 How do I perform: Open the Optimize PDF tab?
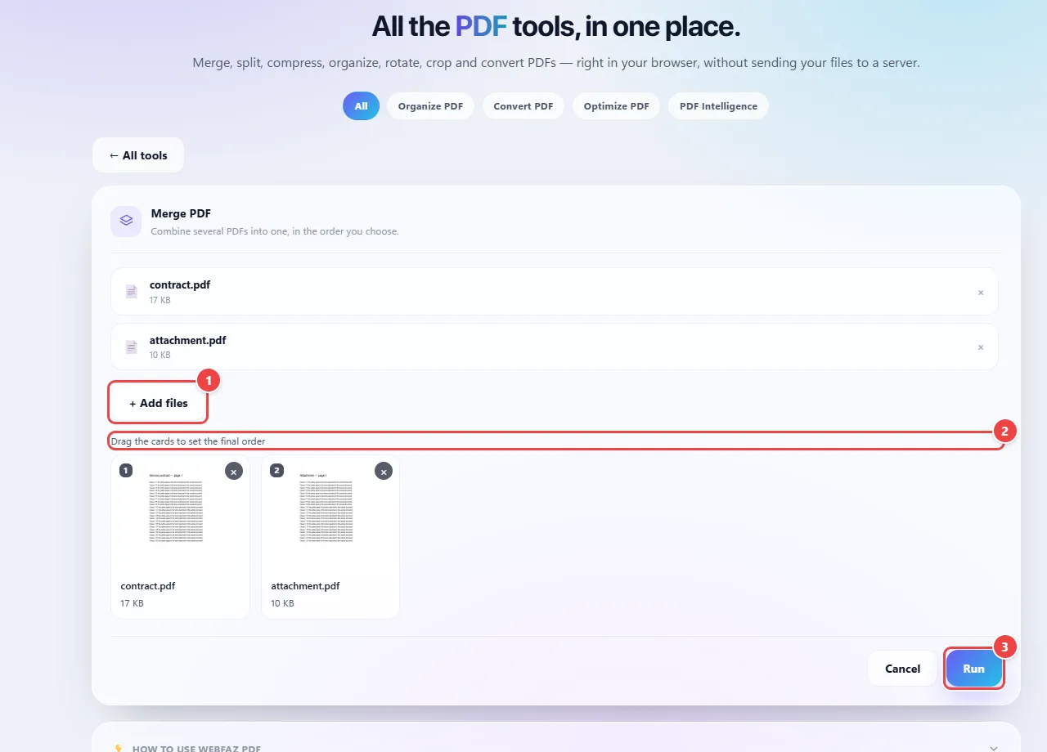pos(616,106)
